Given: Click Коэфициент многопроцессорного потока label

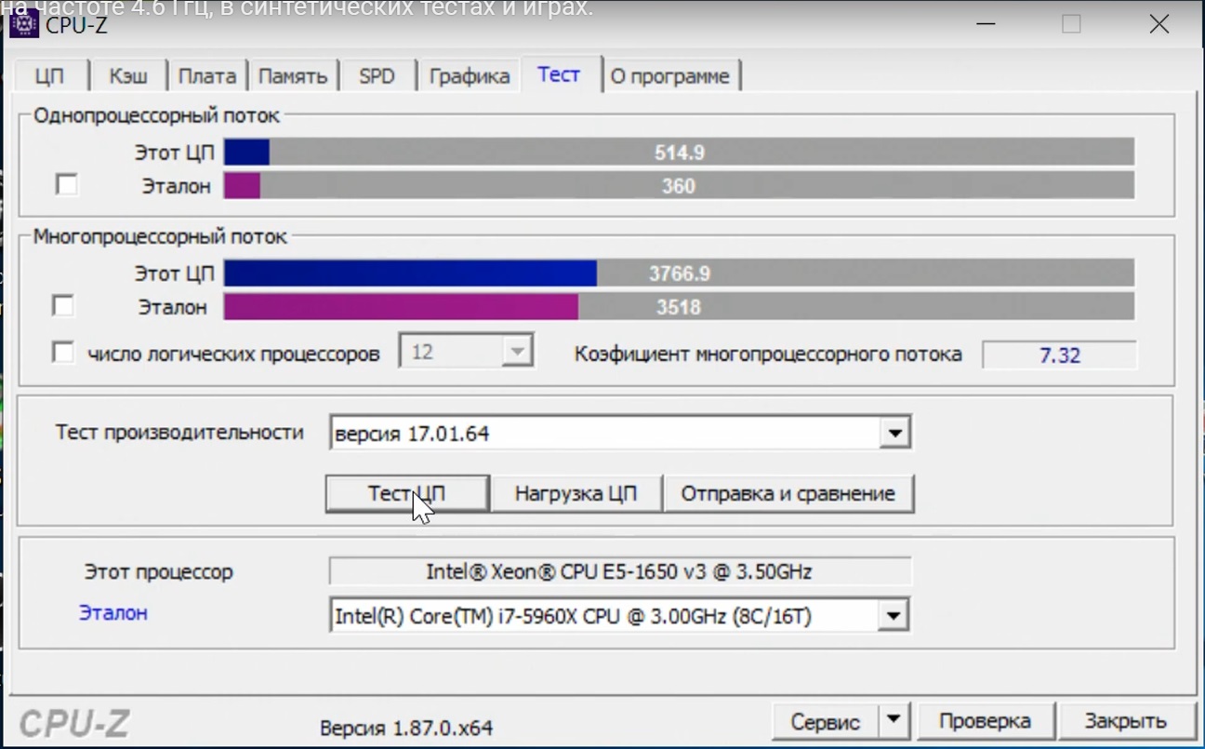Looking at the screenshot, I should pos(768,354).
